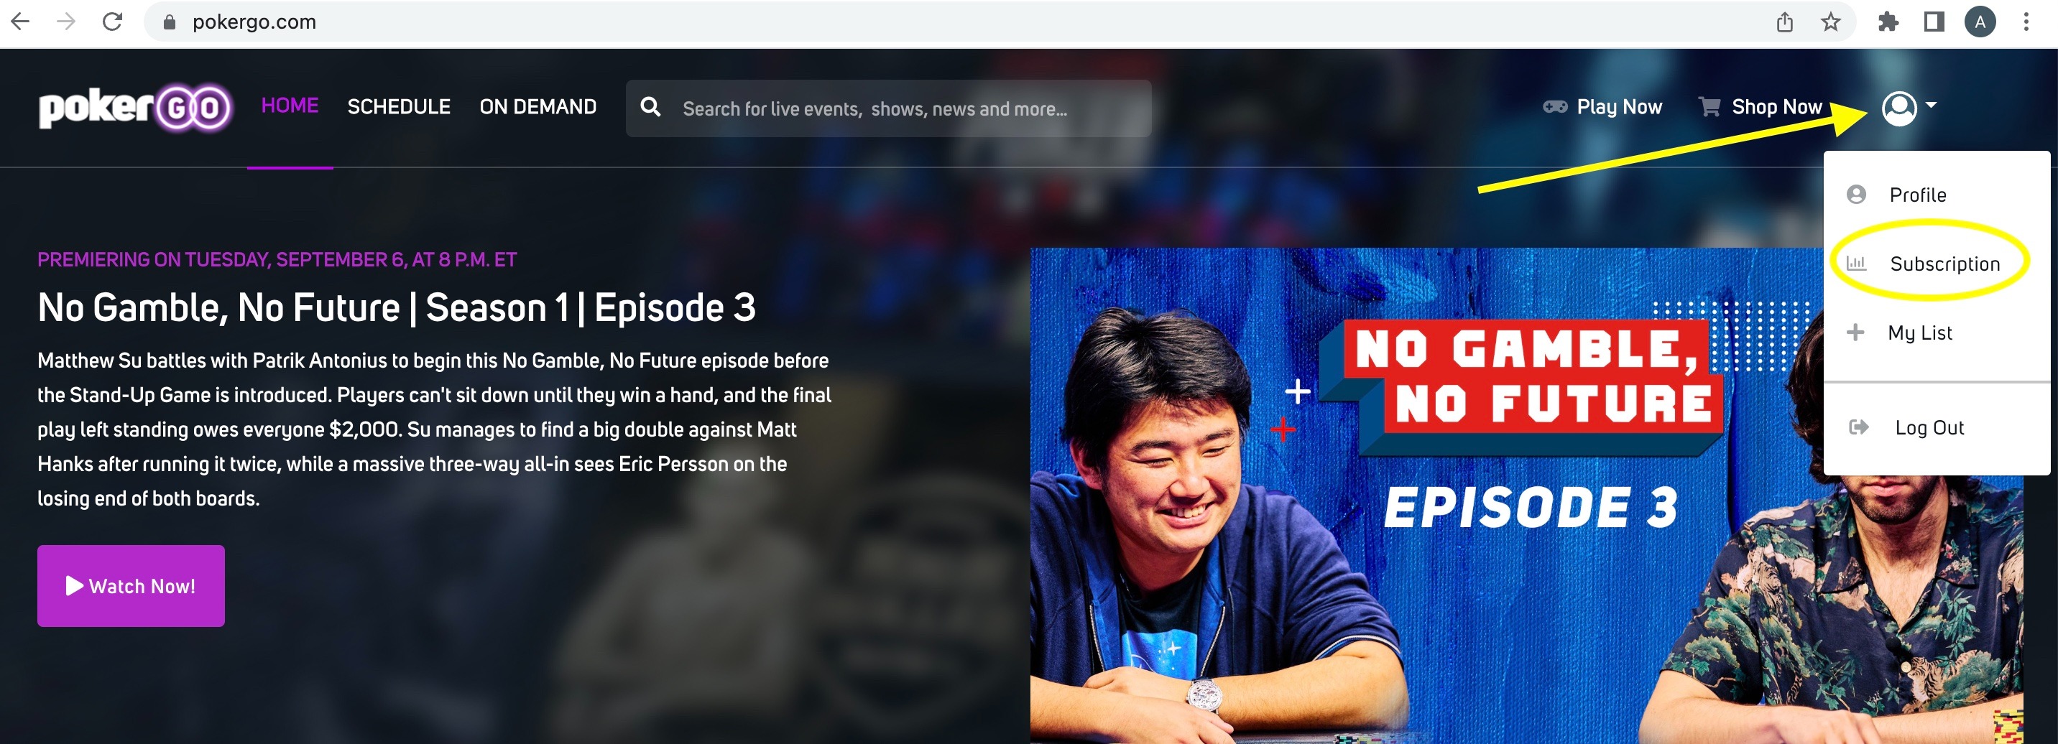Select Subscription from the account menu
Image resolution: width=2058 pixels, height=744 pixels.
tap(1944, 264)
